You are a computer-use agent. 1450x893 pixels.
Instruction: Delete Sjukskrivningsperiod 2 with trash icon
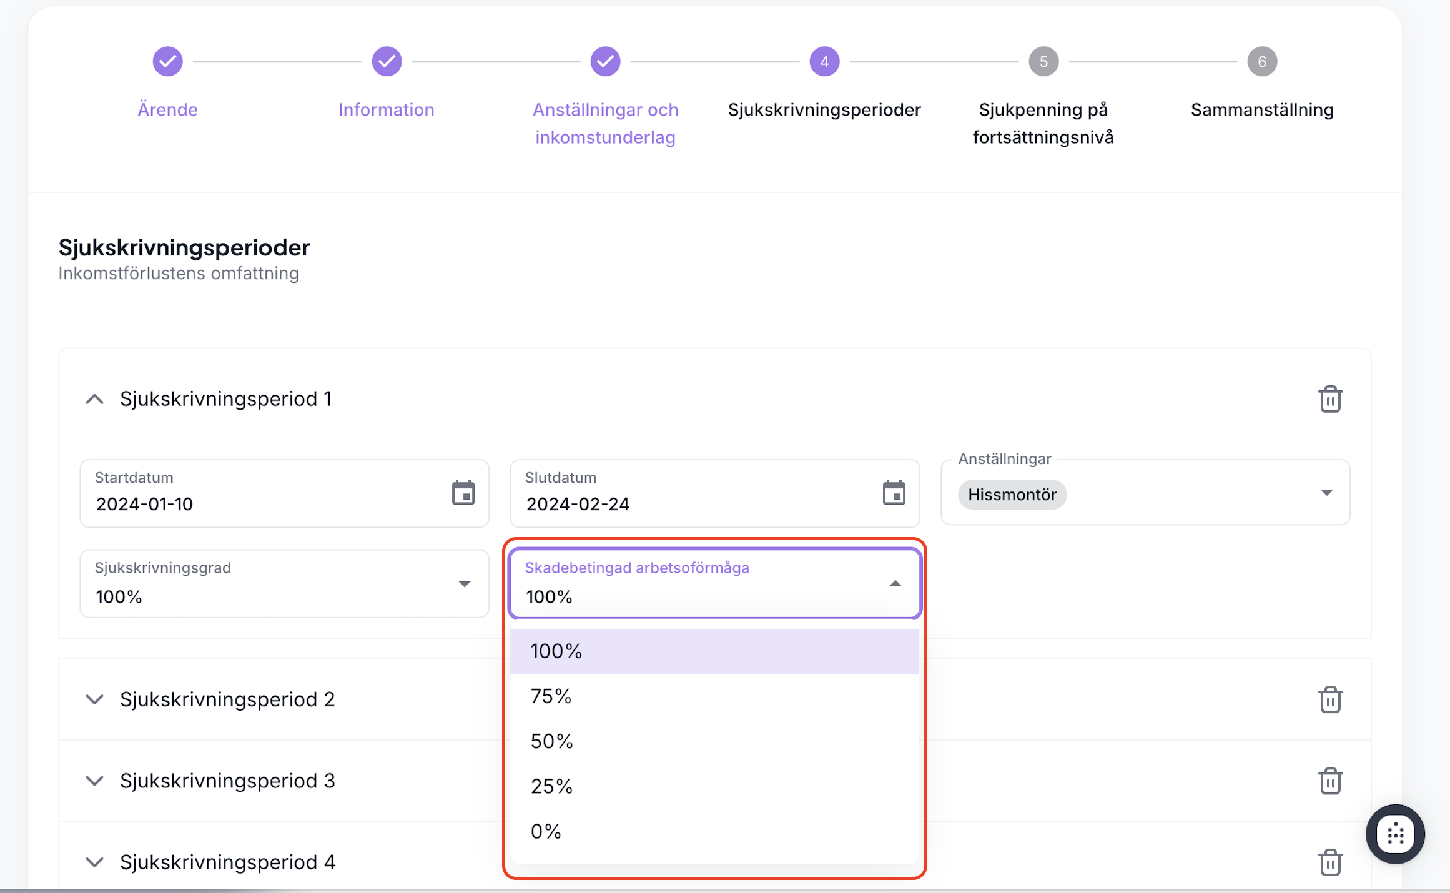1330,699
